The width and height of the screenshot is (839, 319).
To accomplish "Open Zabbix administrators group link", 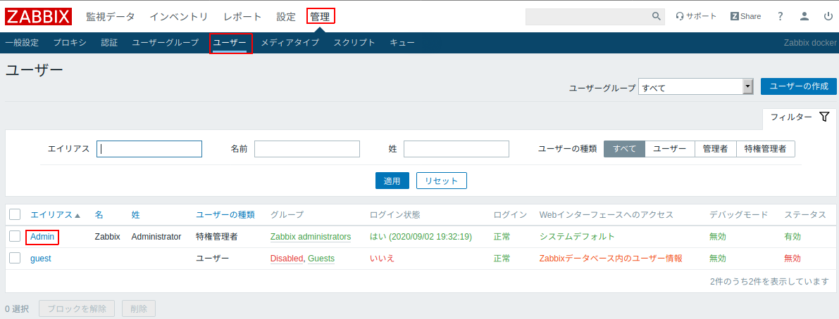I will [311, 236].
